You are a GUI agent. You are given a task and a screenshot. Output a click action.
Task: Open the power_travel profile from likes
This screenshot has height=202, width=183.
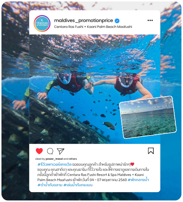[x=54, y=159]
